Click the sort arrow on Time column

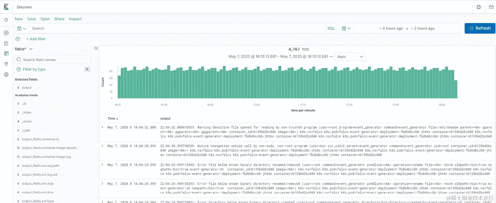(117, 119)
